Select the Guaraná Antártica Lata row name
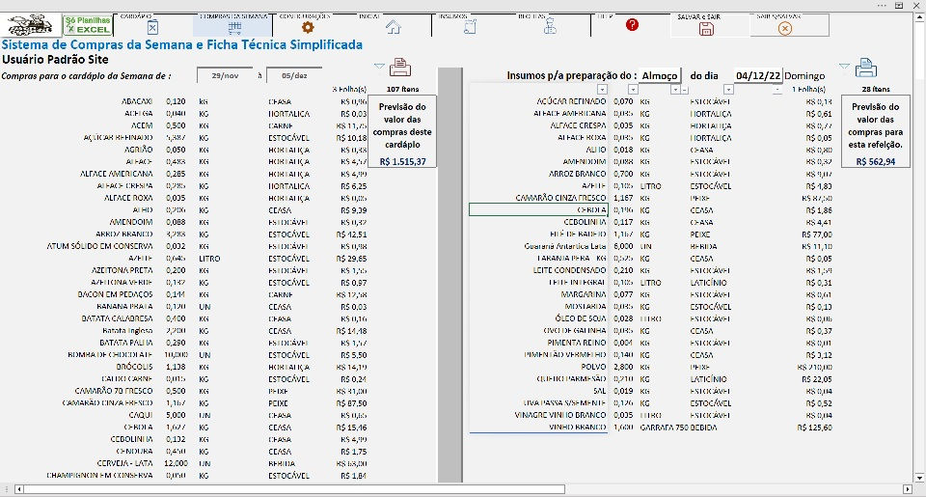Screen dimensions: 926x497 click(x=564, y=246)
